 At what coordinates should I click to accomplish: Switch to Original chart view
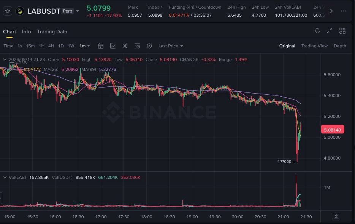coord(287,46)
